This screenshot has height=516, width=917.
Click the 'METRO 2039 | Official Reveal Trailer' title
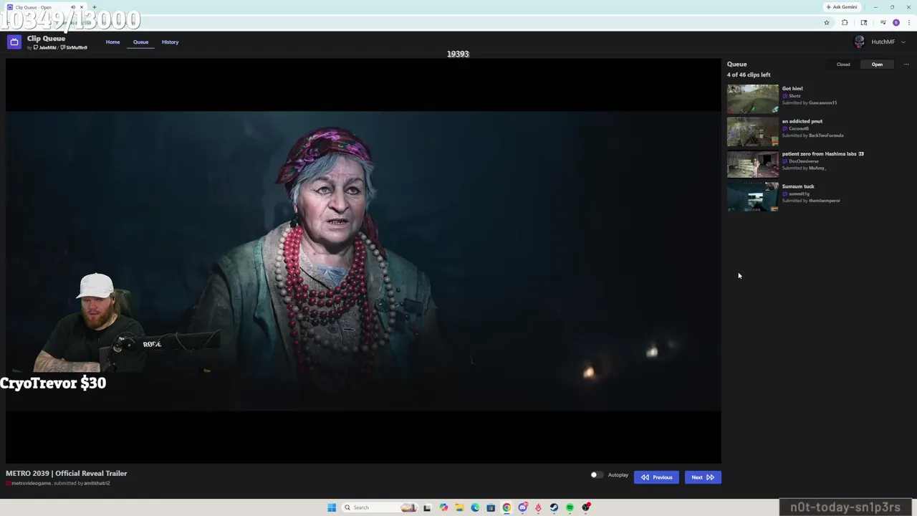(66, 474)
